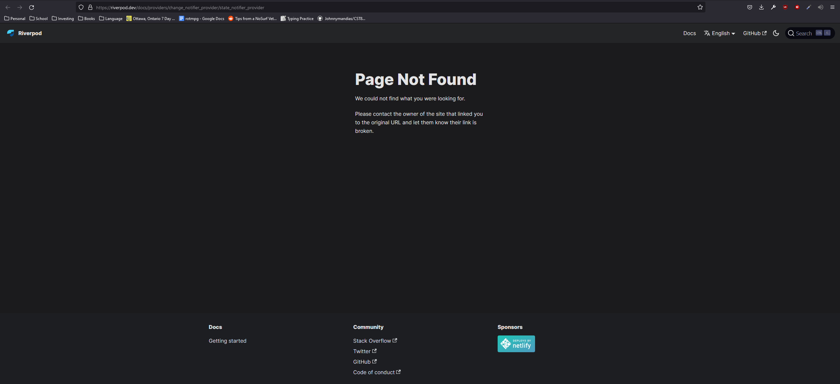Open the Stack Overflow community link

tap(372, 341)
